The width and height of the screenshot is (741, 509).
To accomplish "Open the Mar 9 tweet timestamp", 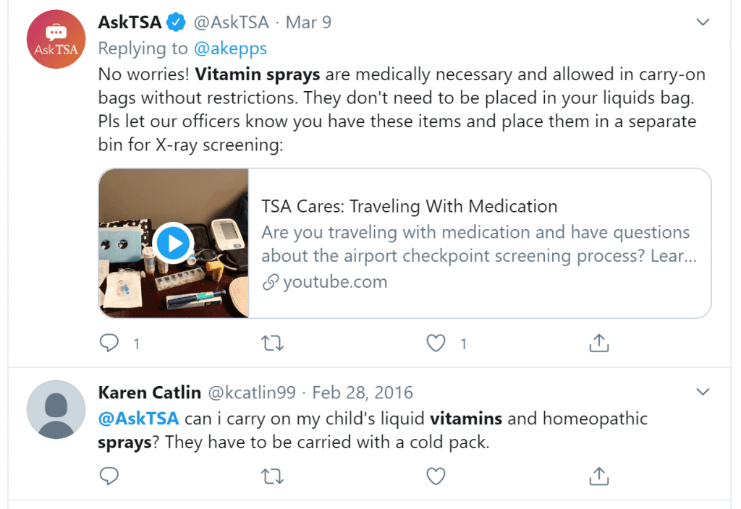I will [308, 22].
